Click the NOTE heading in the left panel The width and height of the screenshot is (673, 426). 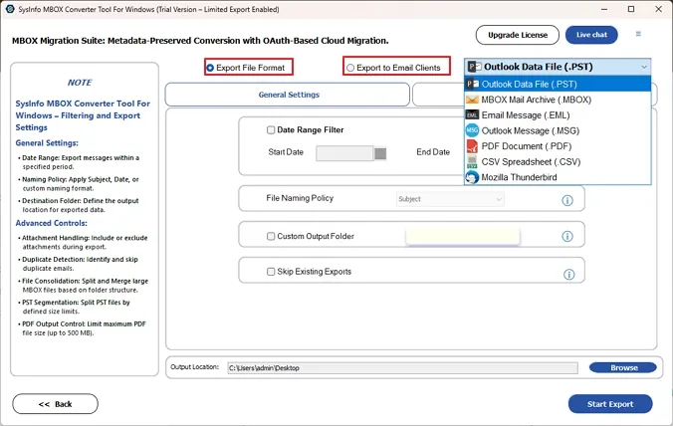pos(80,83)
